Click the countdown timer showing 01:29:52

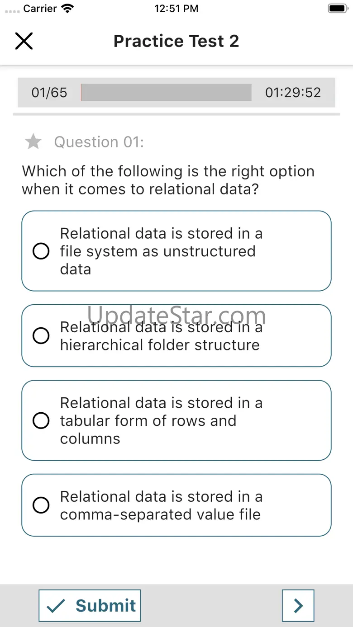pyautogui.click(x=293, y=92)
